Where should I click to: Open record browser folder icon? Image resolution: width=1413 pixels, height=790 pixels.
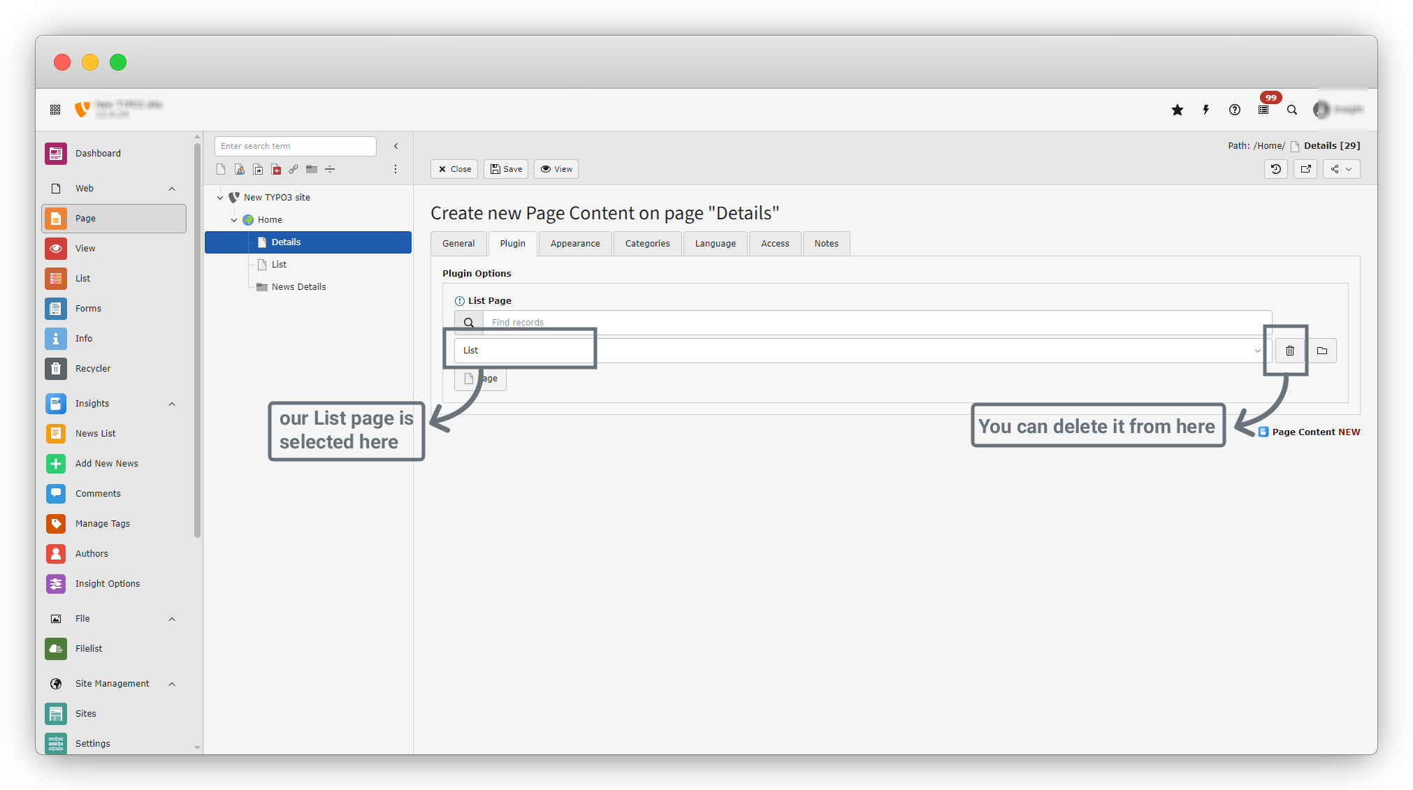point(1321,351)
